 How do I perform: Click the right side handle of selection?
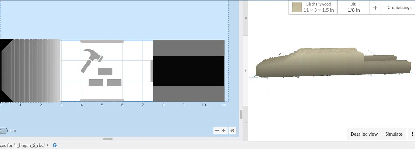coord(152,71)
